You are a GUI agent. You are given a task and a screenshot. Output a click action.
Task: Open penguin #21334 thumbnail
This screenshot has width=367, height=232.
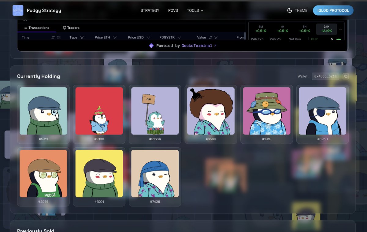(155, 111)
